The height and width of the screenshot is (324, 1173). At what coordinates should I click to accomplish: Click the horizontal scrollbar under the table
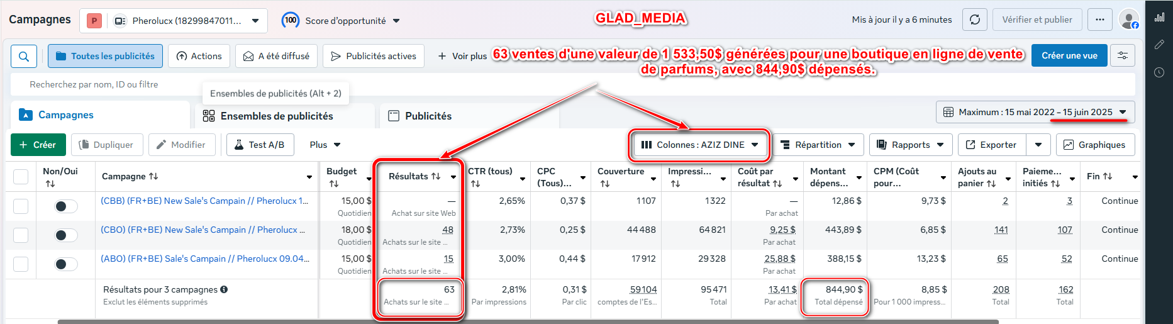coord(528,321)
